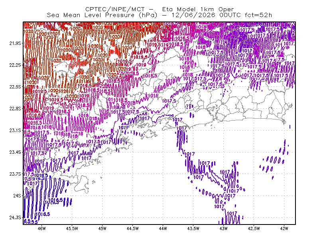This screenshot has width=319, height=246.
Task: Click the 24S latitude axis label
Action: pos(17,195)
